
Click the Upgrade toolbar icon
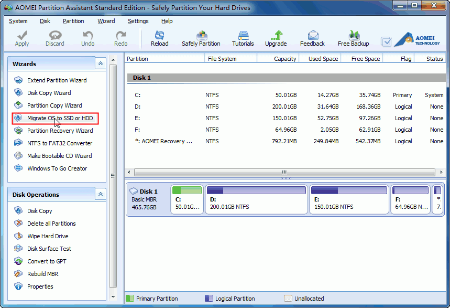click(276, 35)
